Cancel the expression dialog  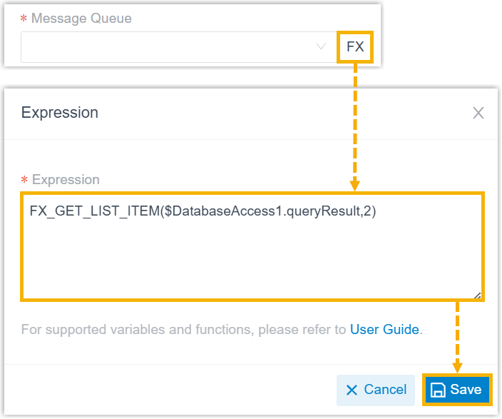click(376, 390)
